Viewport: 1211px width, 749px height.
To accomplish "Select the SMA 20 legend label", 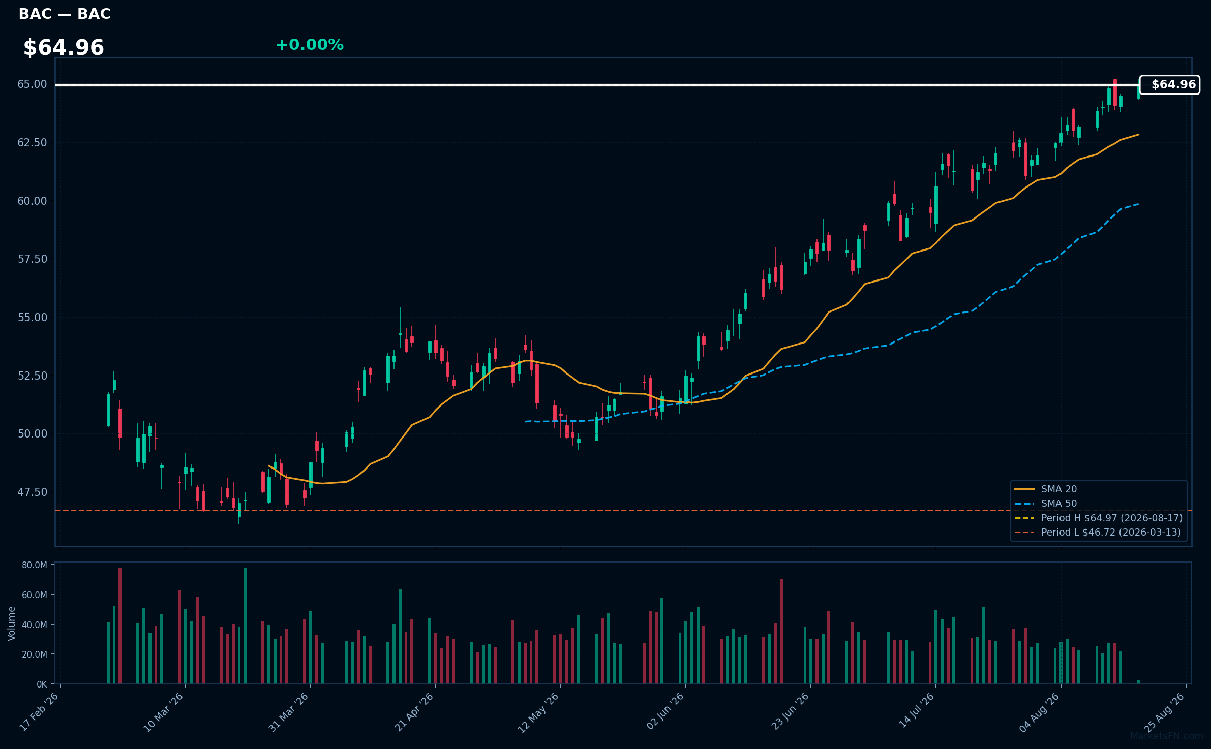I will (x=1059, y=489).
